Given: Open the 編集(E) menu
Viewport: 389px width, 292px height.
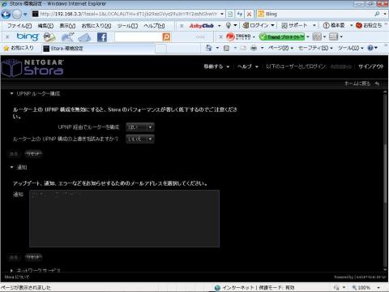Looking at the screenshot, I should [45, 26].
